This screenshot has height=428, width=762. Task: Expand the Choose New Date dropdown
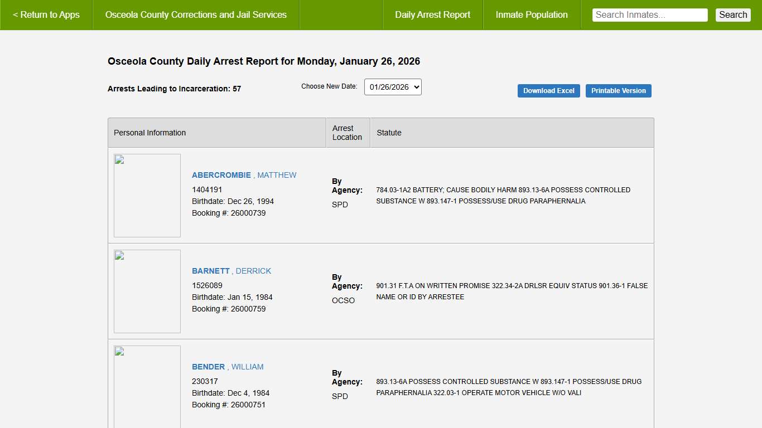pos(393,87)
